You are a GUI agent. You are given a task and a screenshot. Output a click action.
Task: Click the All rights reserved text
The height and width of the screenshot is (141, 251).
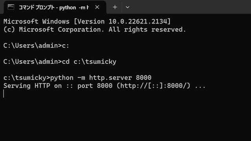click(x=147, y=30)
